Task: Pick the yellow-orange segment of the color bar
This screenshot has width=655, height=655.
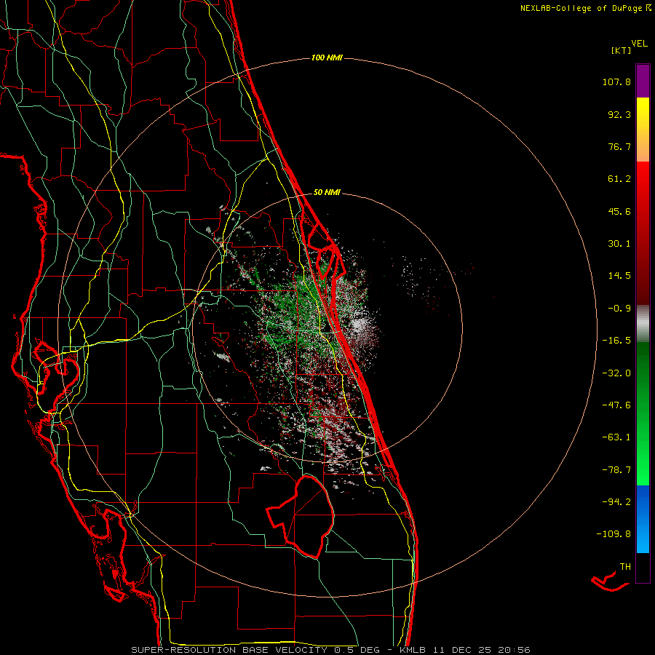Action: (643, 130)
